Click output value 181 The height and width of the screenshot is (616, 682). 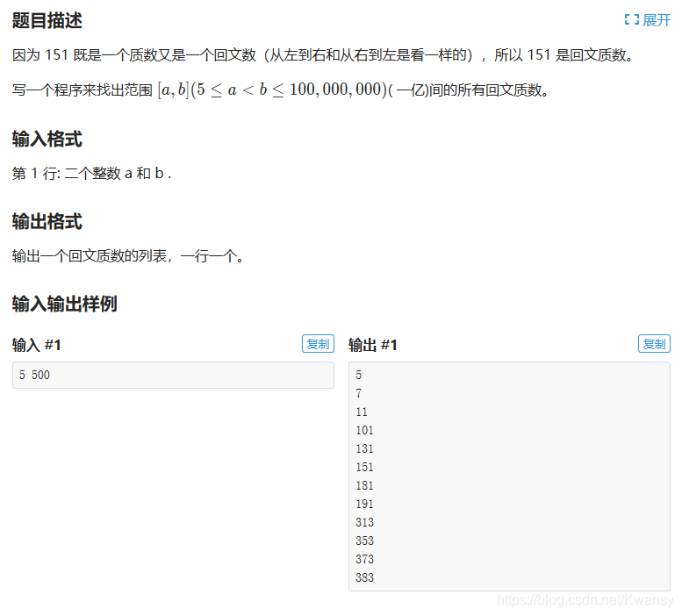tap(365, 485)
